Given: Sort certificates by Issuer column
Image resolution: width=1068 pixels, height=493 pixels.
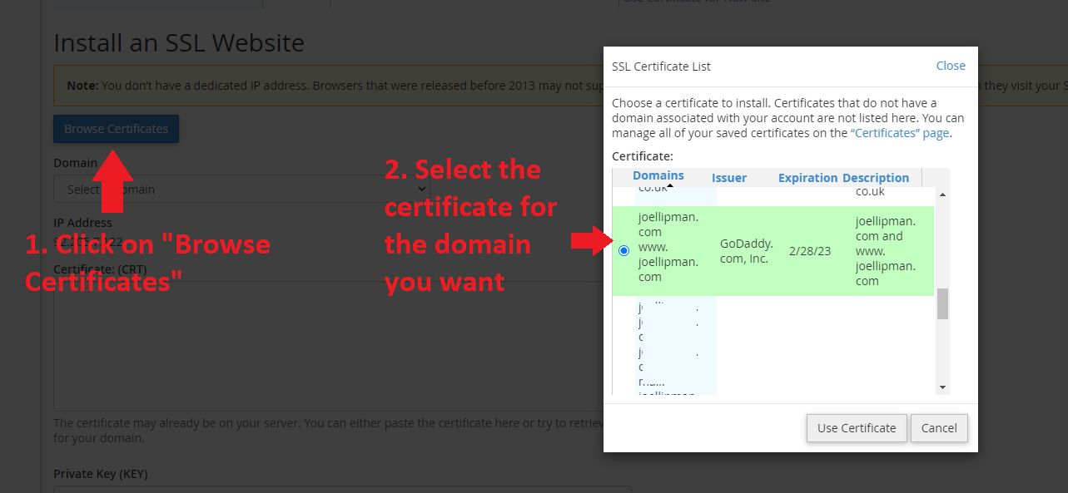Looking at the screenshot, I should [x=728, y=178].
